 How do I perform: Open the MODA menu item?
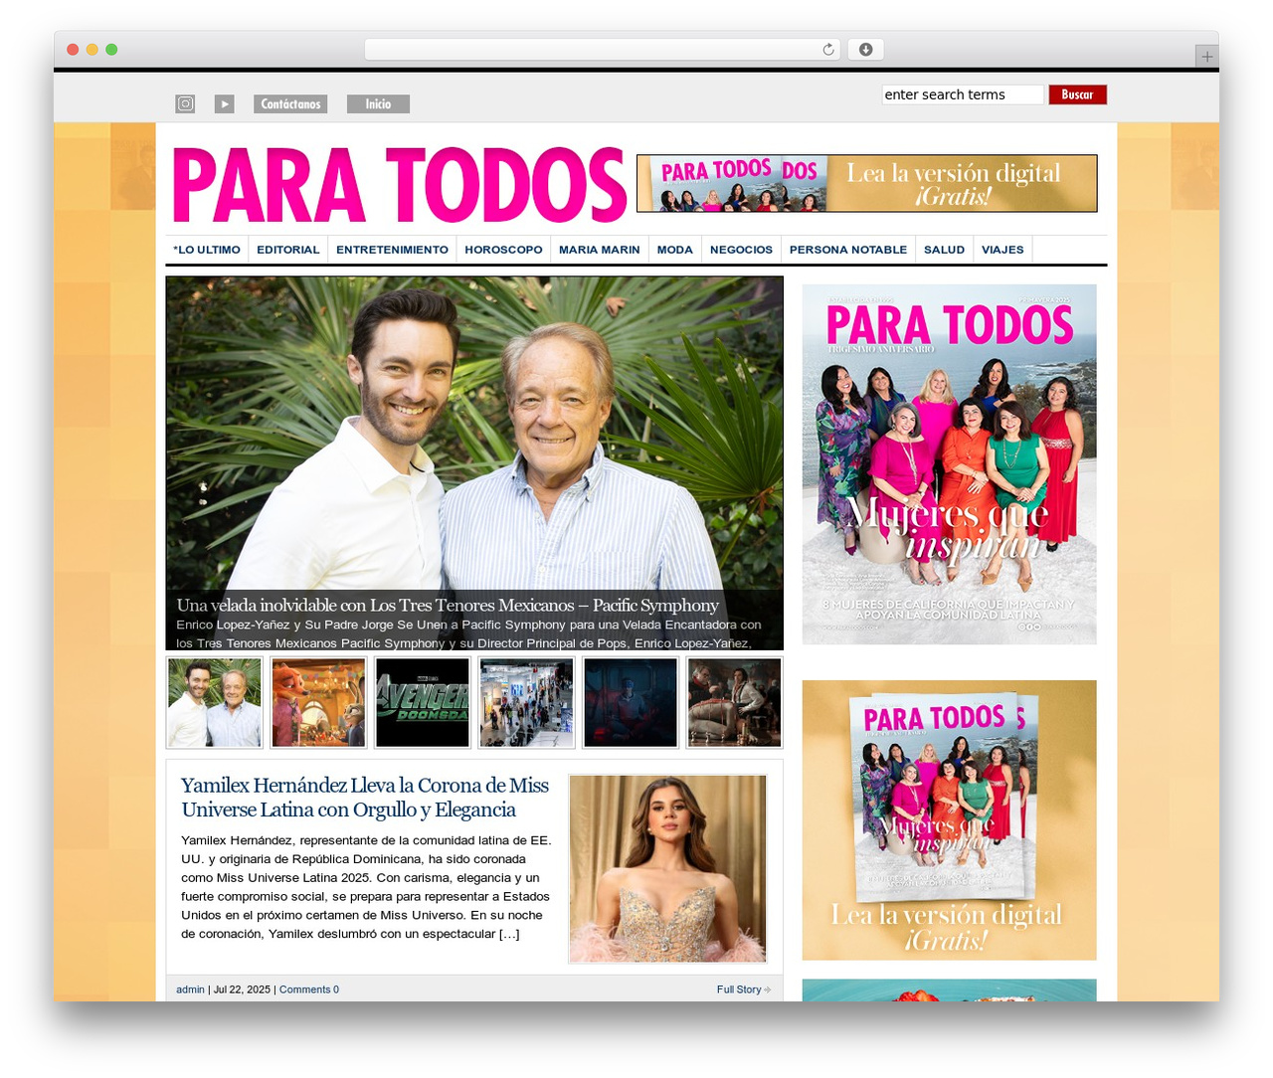(675, 250)
